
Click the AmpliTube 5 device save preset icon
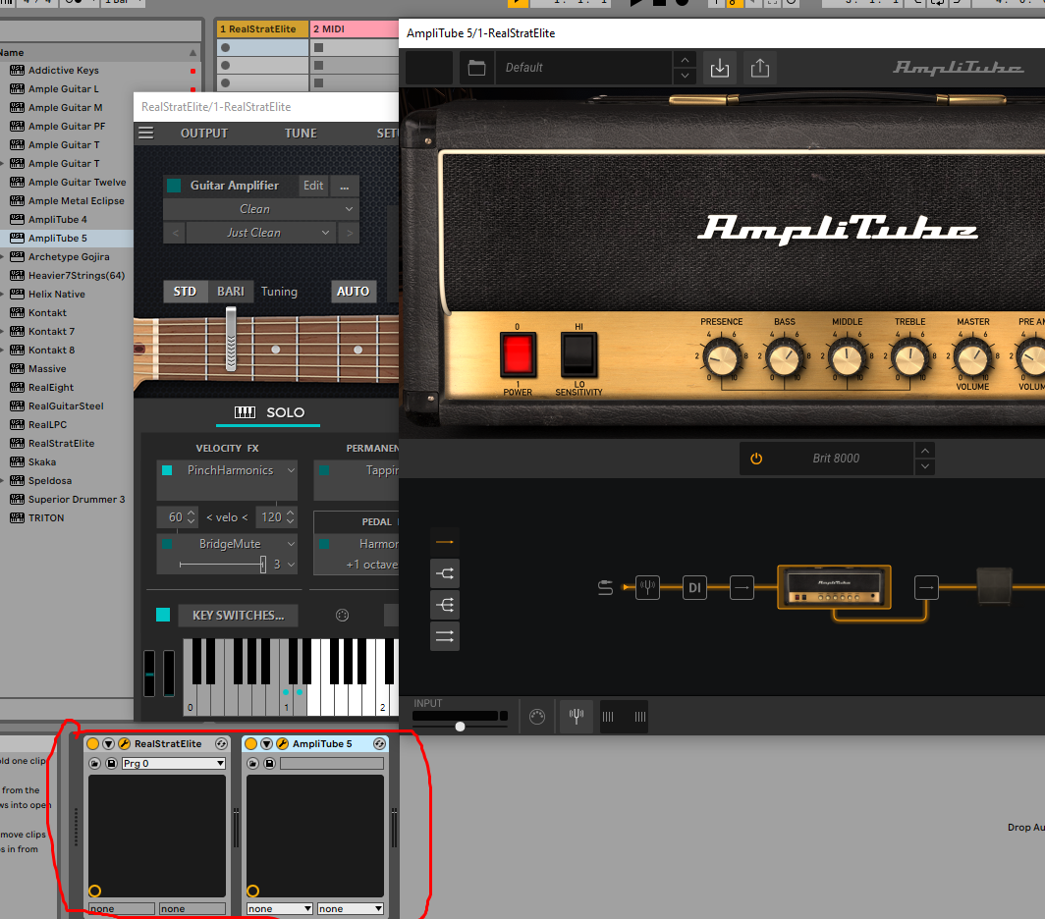click(x=269, y=763)
